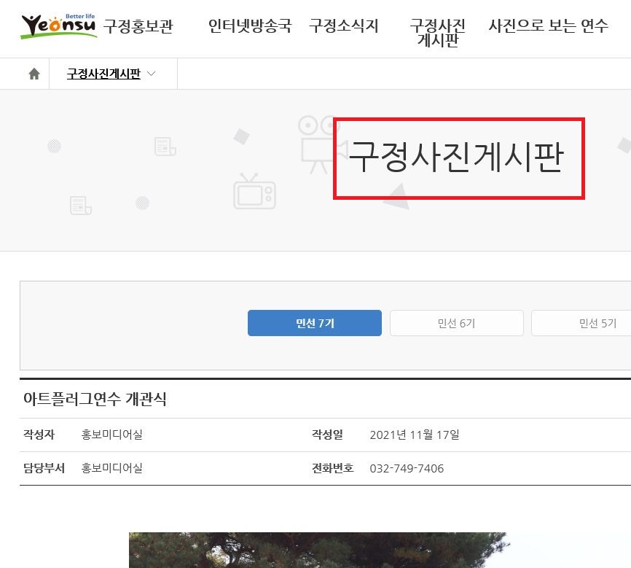Click the 작성일 label
Viewport: 631px width, 568px height.
327,435
